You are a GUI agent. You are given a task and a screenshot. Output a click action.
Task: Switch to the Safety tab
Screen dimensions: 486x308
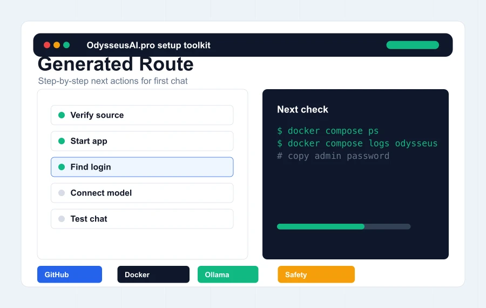pos(316,274)
